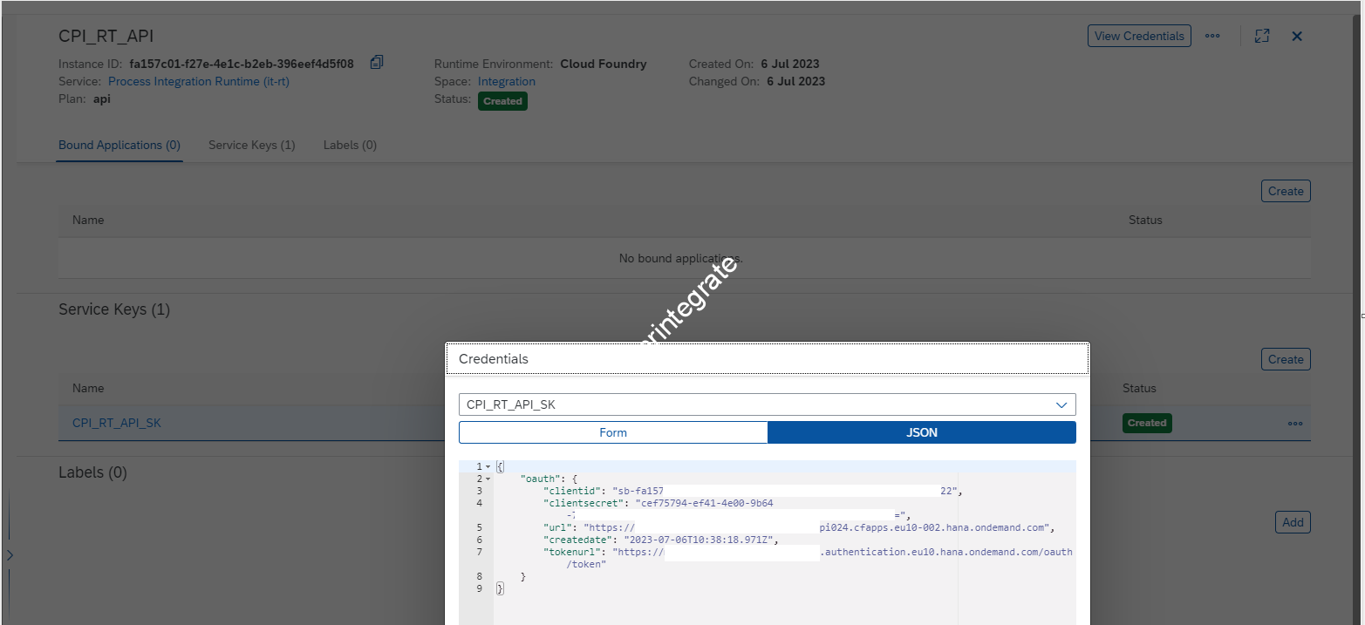Copy the Instance ID to clipboard
The width and height of the screenshot is (1365, 625).
coord(377,63)
